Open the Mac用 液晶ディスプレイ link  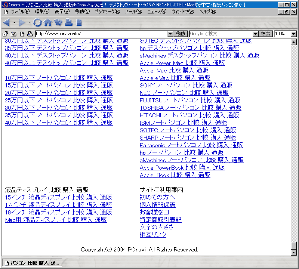[x=56, y=220]
